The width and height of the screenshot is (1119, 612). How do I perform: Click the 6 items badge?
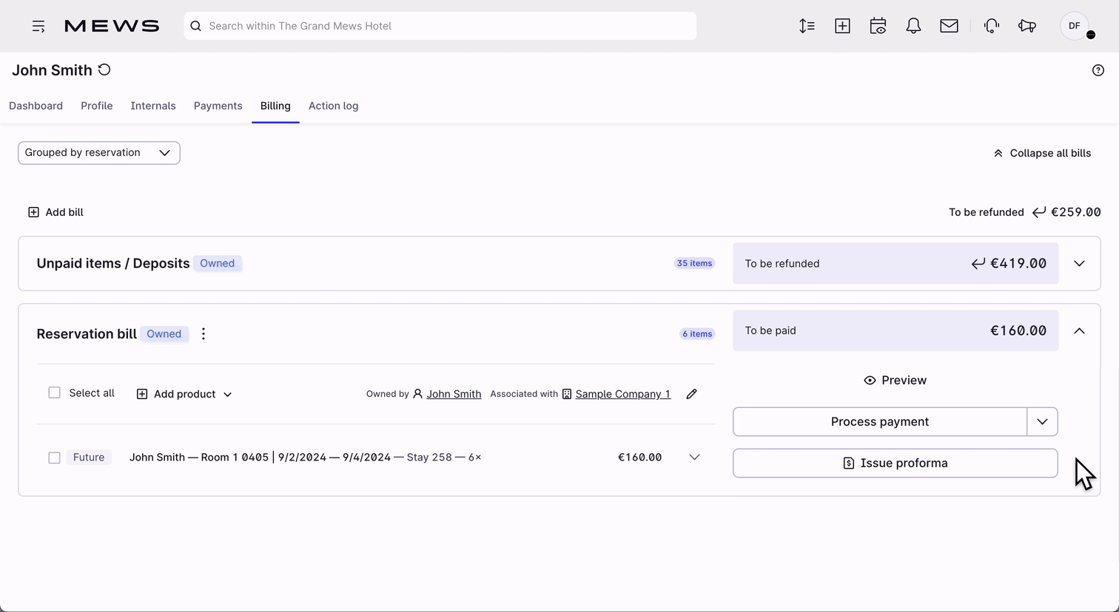(x=697, y=334)
